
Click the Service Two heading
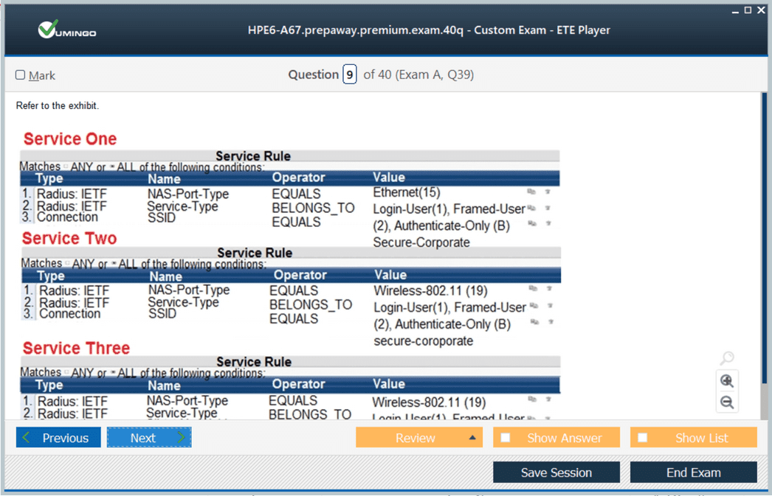coord(69,238)
